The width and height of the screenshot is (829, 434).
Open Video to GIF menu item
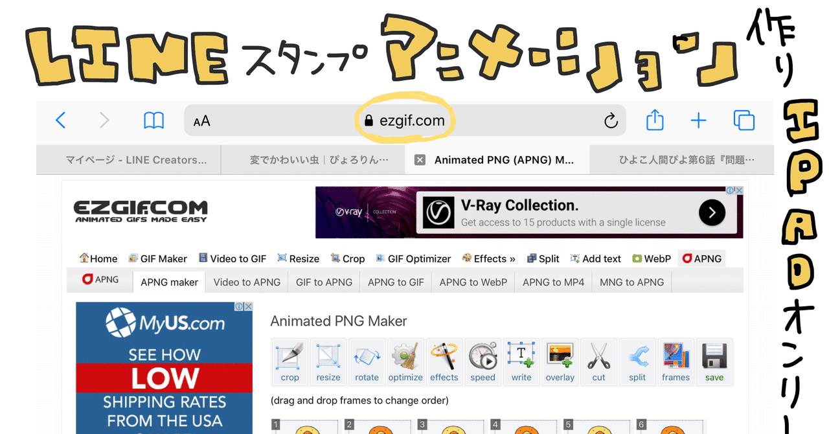232,258
